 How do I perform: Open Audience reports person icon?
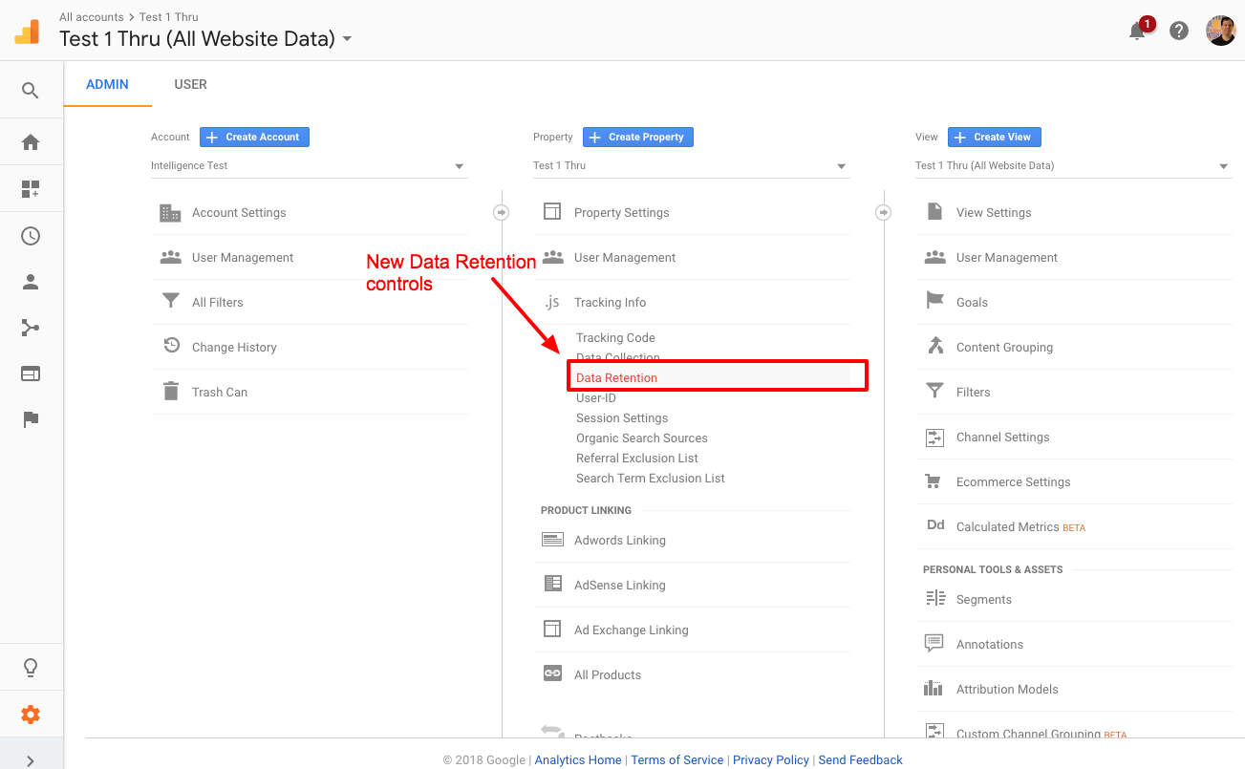[x=31, y=282]
